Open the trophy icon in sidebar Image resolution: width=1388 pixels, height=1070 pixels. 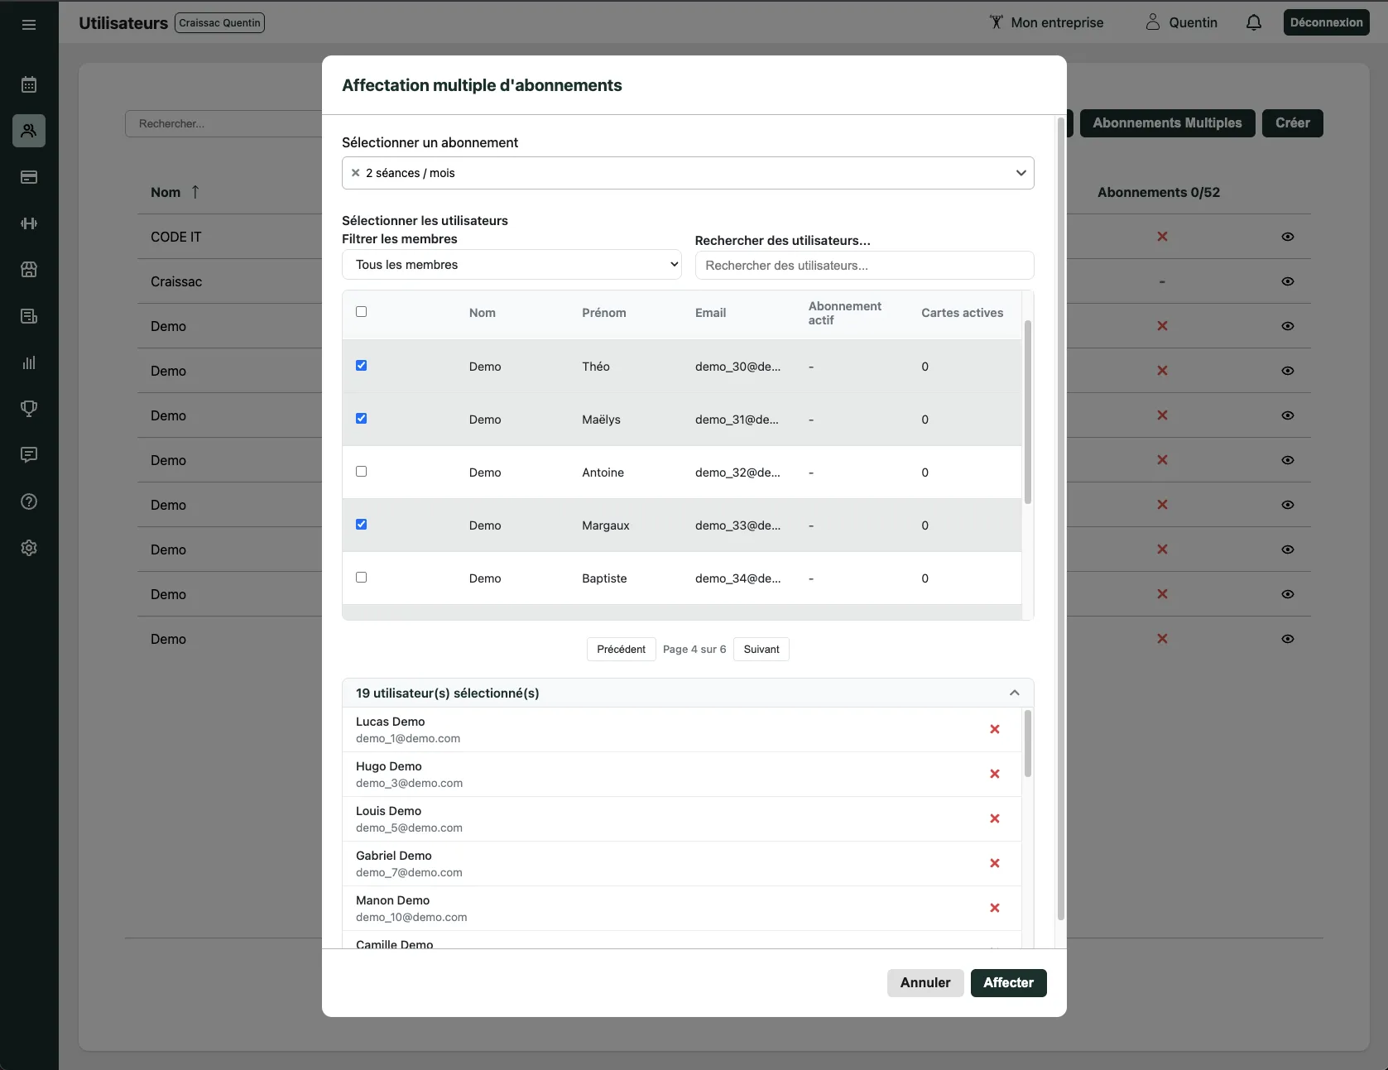point(29,409)
